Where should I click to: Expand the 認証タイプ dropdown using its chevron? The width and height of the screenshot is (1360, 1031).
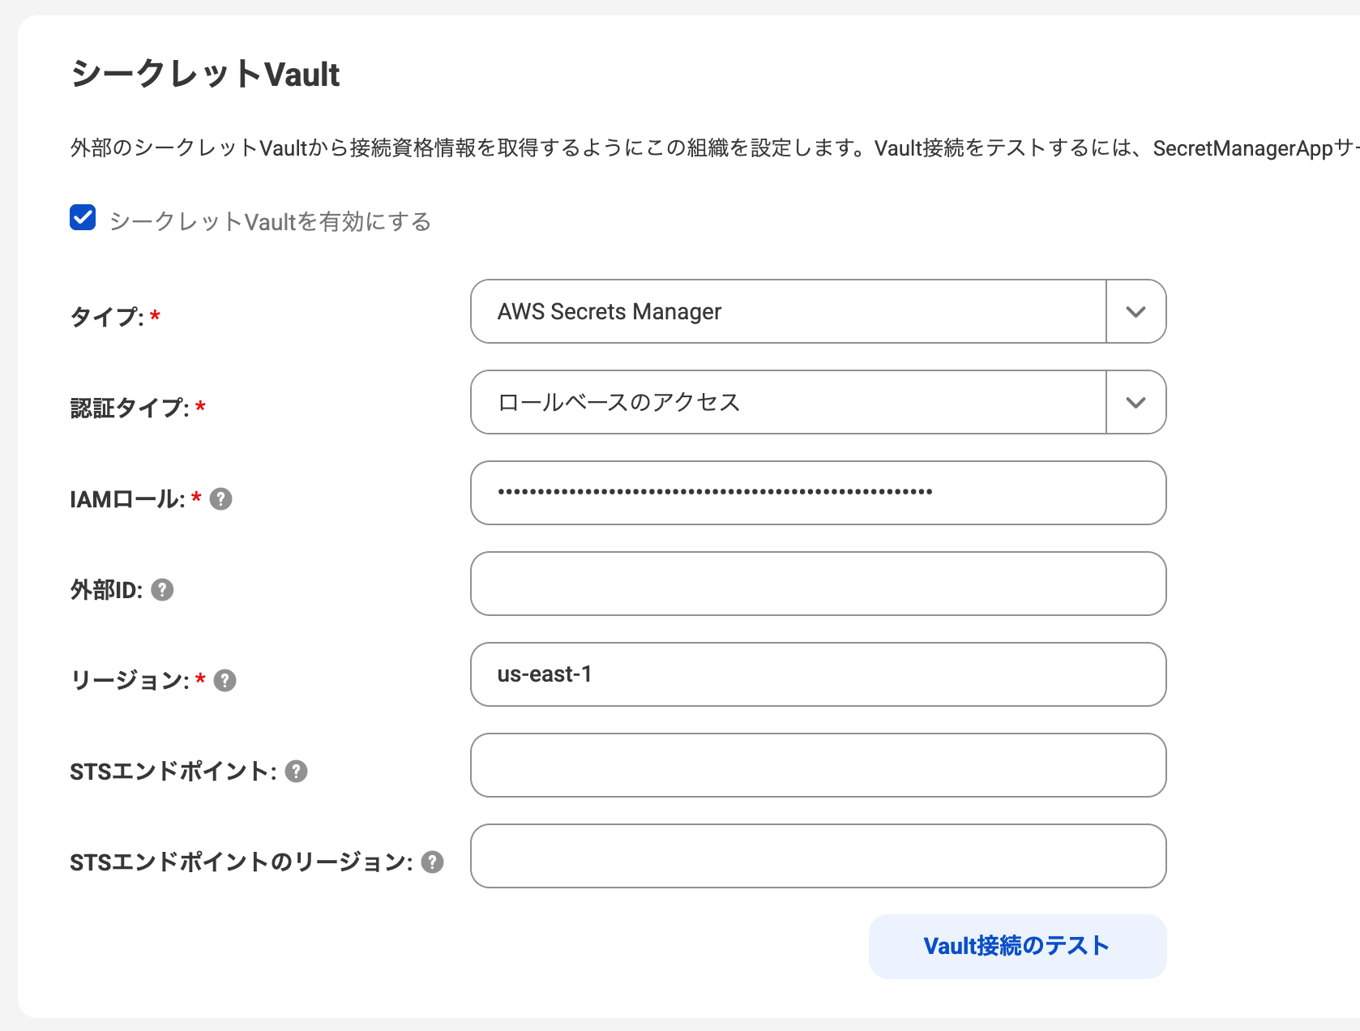coord(1135,403)
